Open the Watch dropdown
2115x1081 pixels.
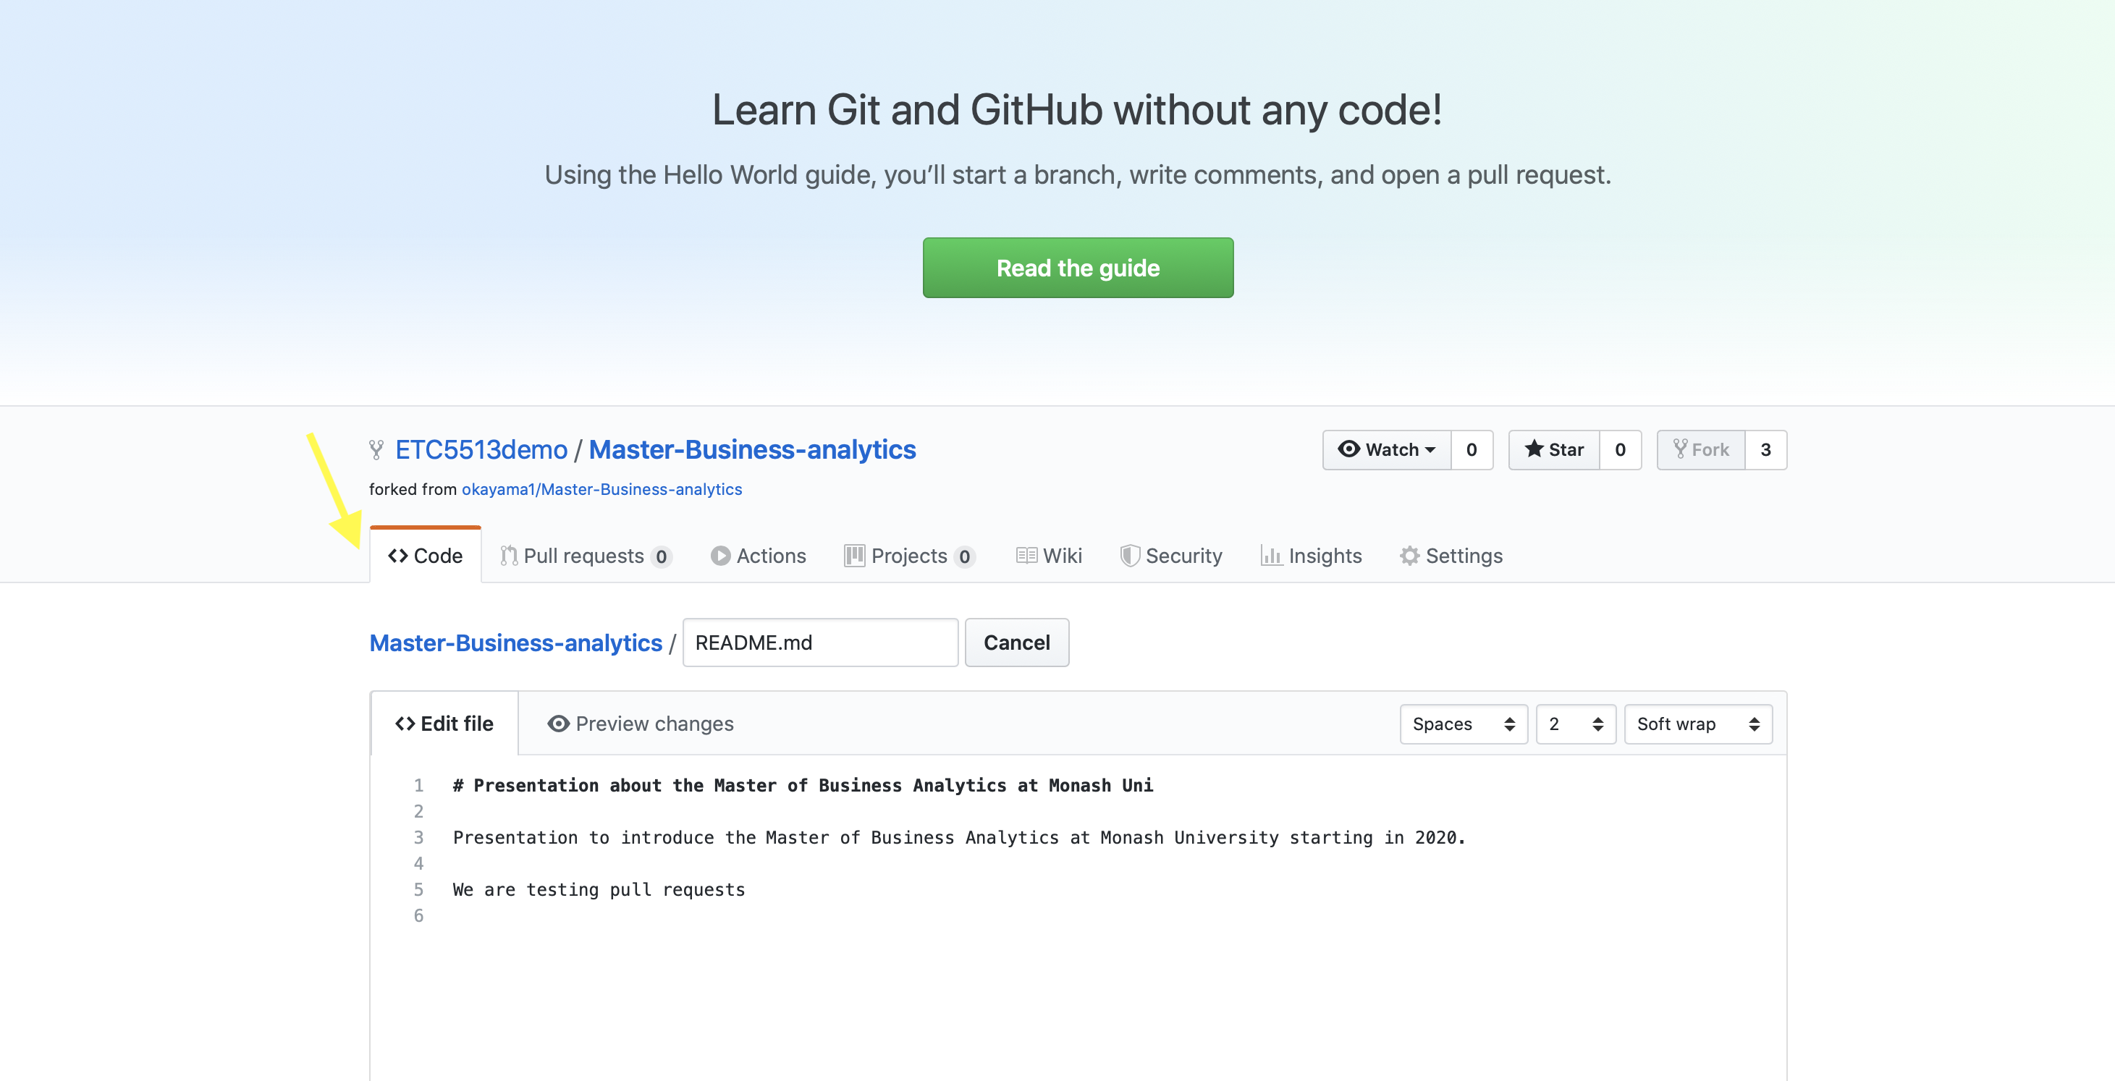[1386, 450]
